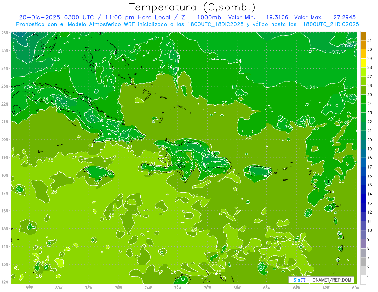
Task: Click the purple legend swatch between 9 and 10
Action: pyautogui.click(x=363, y=235)
